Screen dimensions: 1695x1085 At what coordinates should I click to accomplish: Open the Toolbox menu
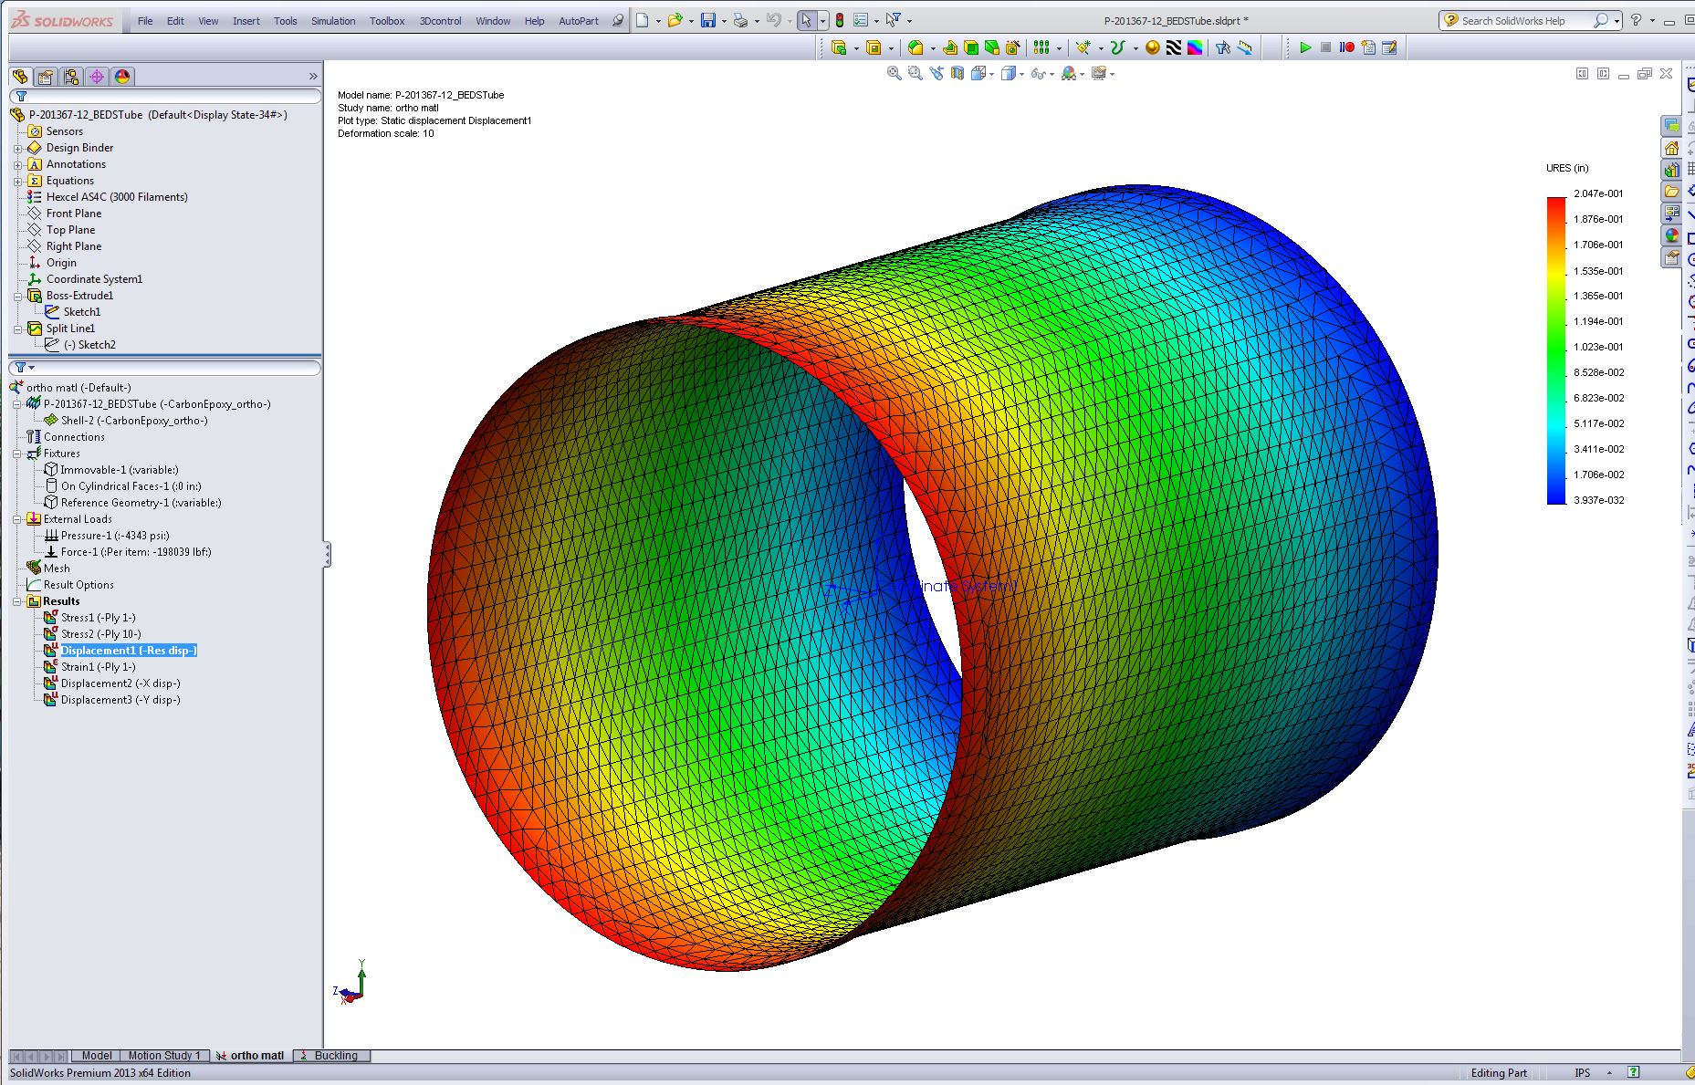click(x=387, y=21)
